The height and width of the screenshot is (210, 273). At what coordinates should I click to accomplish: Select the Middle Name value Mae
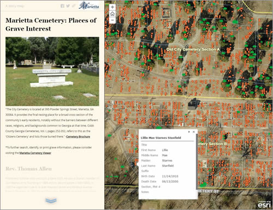[x=164, y=155]
